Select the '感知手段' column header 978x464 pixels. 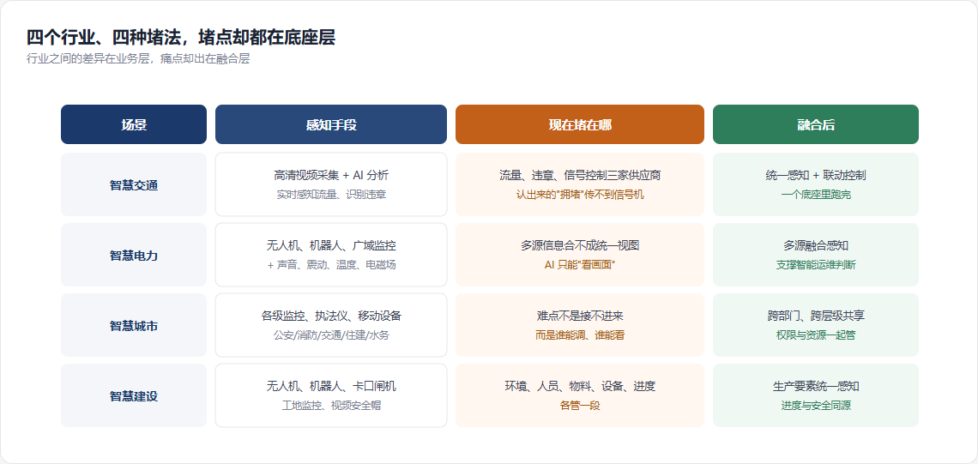coord(331,124)
